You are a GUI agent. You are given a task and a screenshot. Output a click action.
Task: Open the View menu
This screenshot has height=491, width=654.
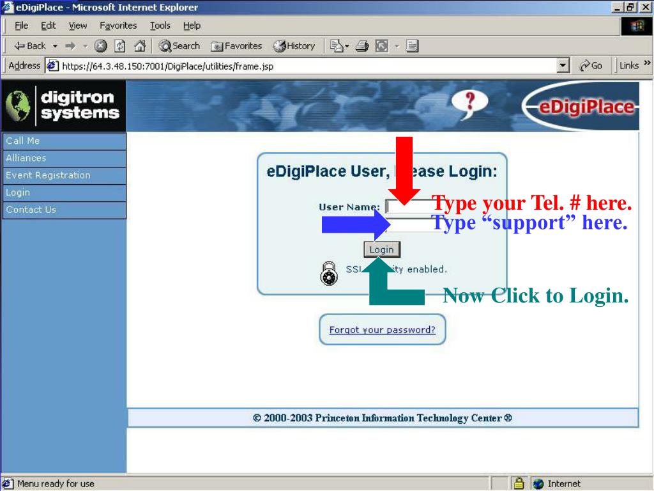78,26
